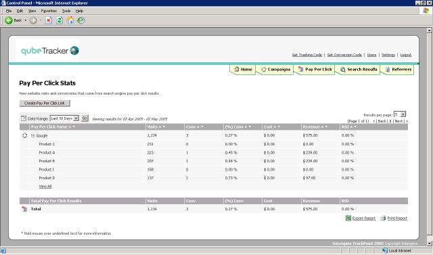Image resolution: width=433 pixels, height=255 pixels.
Task: Collapse the Google tree row
Action: (x=33, y=135)
